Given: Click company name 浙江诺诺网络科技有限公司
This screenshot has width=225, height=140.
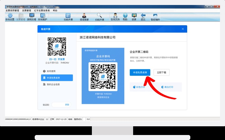Looking at the screenshot, I should point(97,37).
